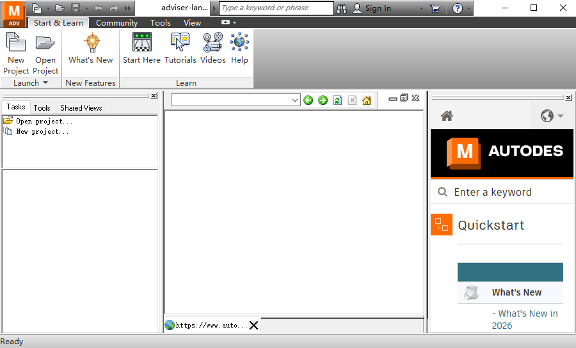The width and height of the screenshot is (576, 348).
Task: Open the Moldflow Adviser application menu
Action: (x=13, y=14)
